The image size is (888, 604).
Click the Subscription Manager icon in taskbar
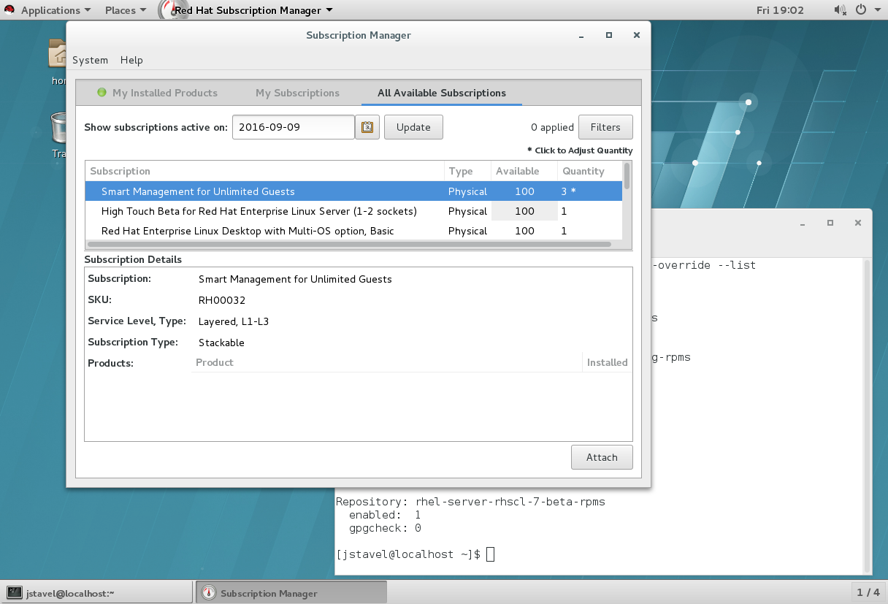point(209,593)
